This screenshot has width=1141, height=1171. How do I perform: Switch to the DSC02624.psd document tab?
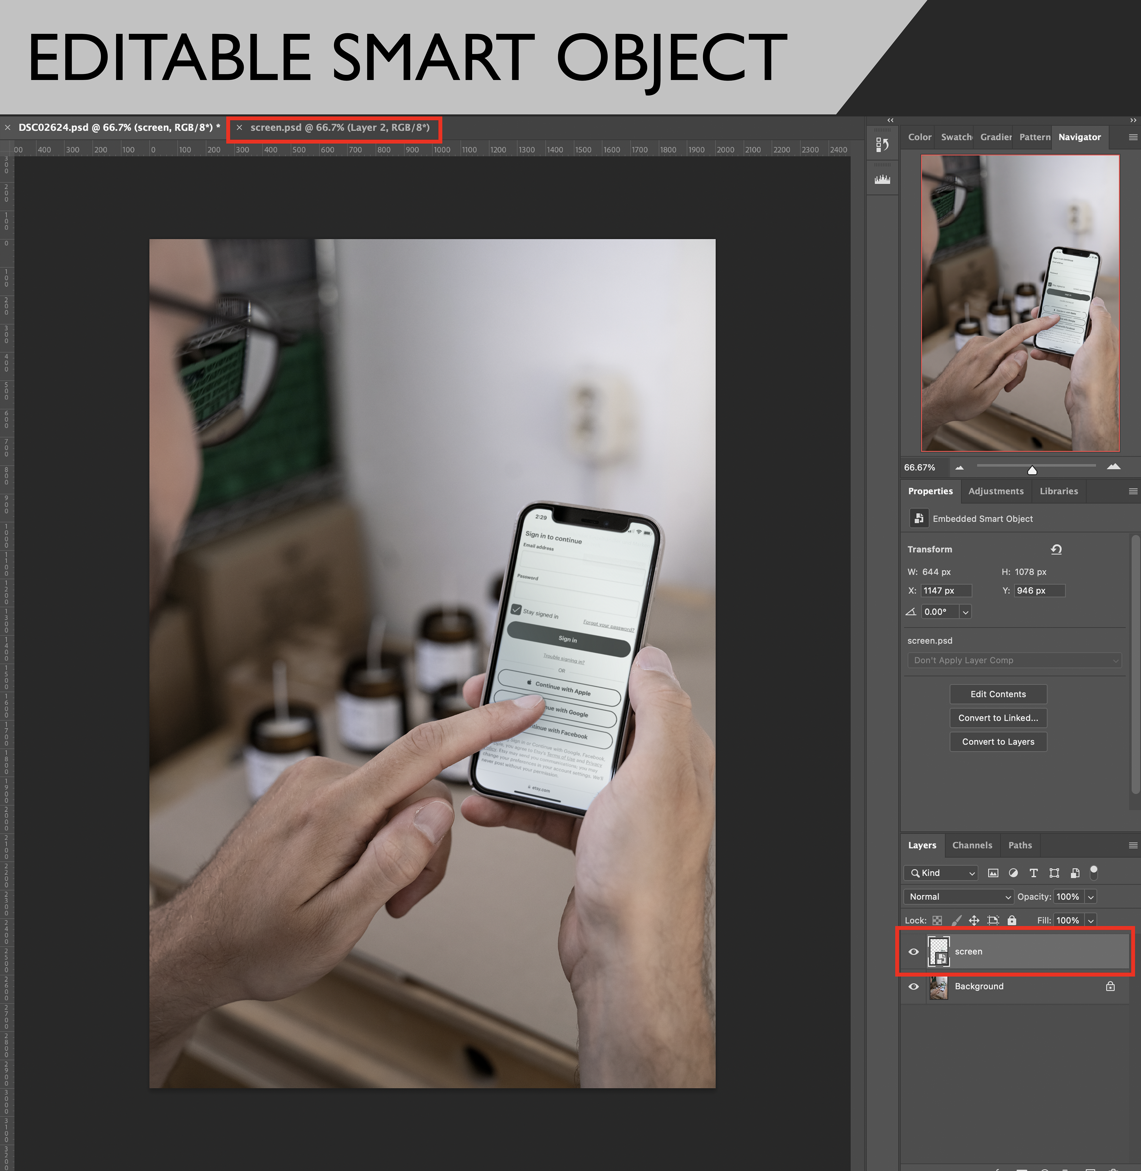point(119,128)
